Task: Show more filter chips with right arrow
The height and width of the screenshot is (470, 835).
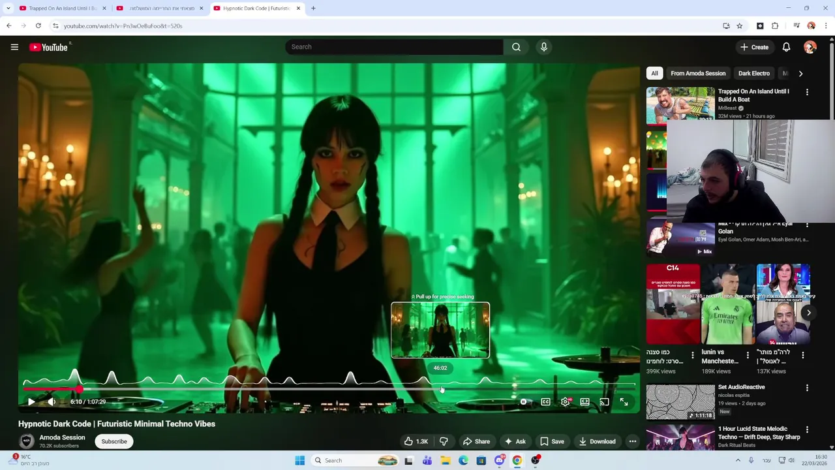Action: point(800,73)
